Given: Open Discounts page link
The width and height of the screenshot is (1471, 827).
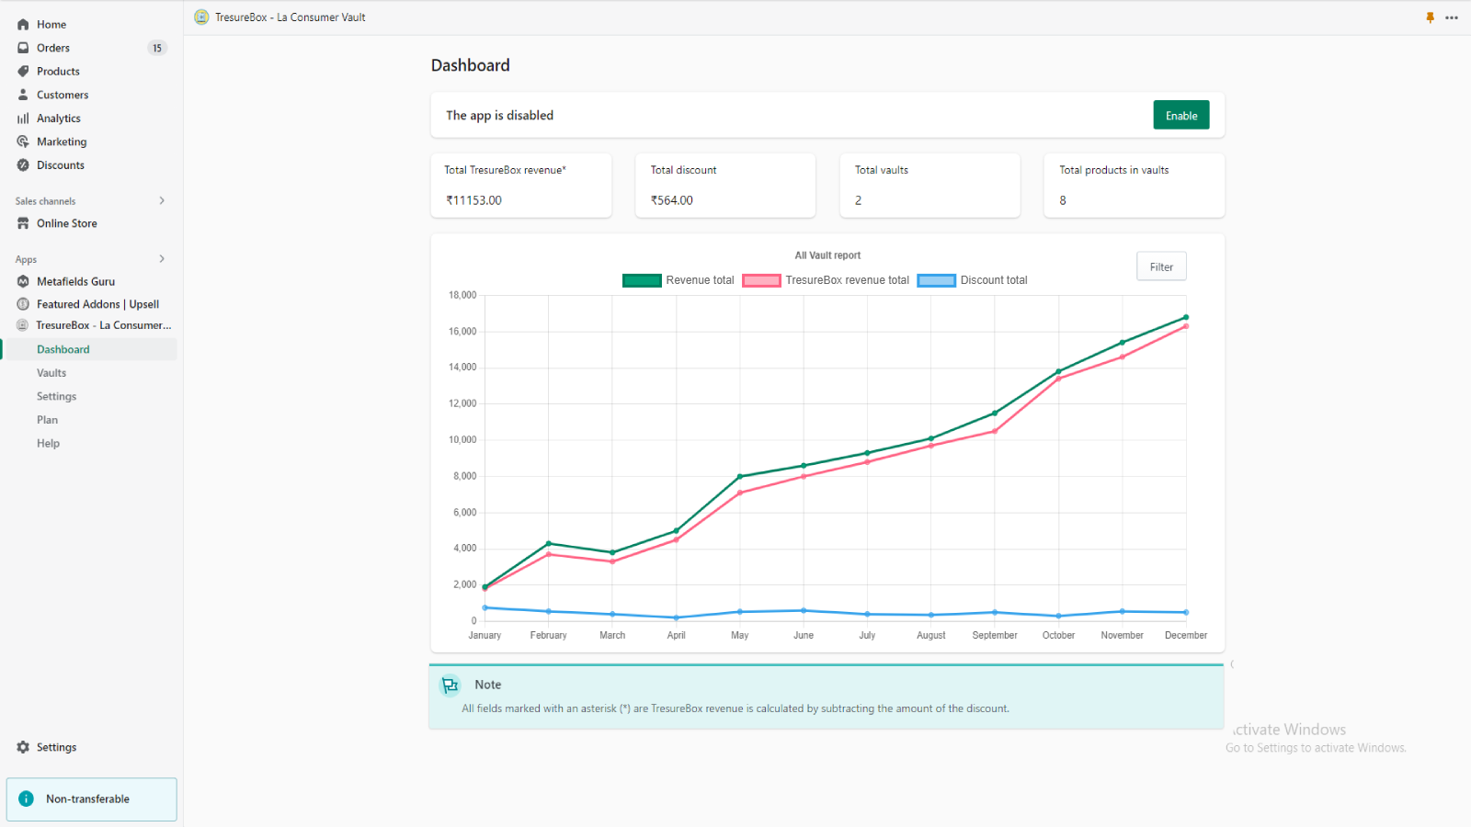Looking at the screenshot, I should 61,165.
